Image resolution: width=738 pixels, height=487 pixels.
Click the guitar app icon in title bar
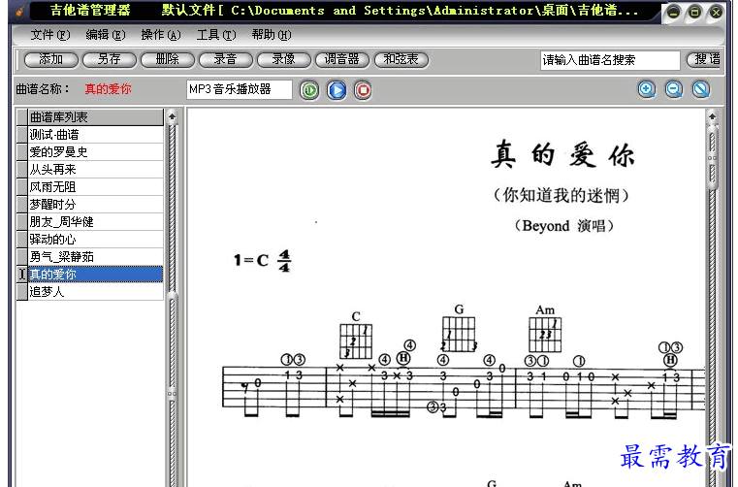tap(18, 11)
